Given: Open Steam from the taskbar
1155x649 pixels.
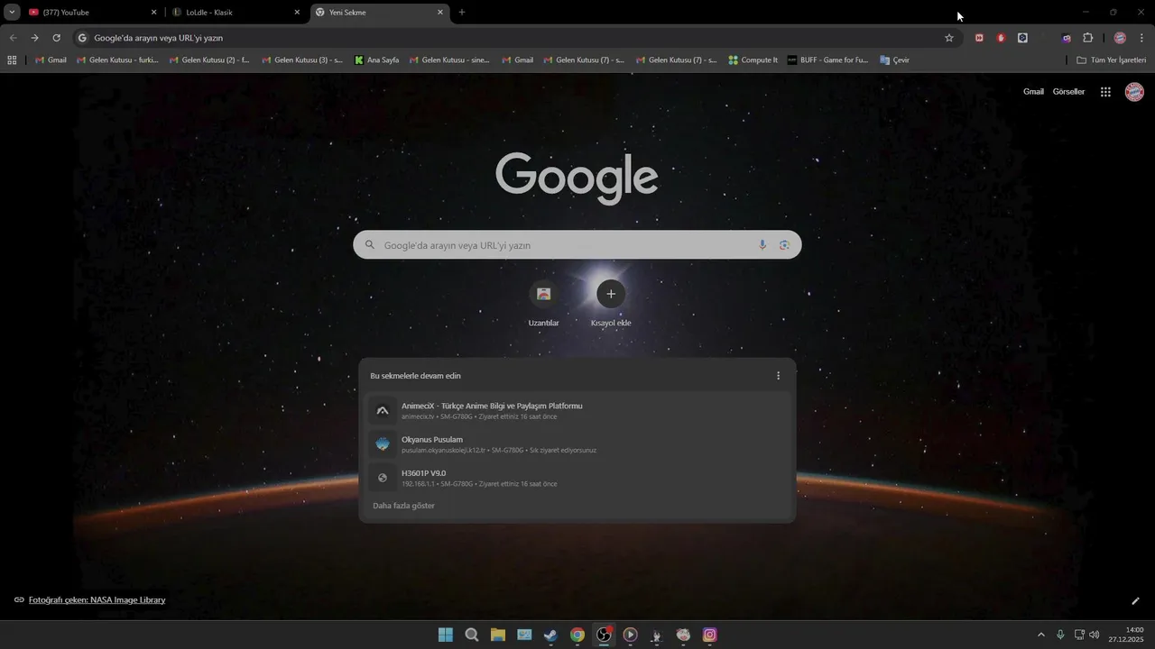Looking at the screenshot, I should click(x=550, y=635).
